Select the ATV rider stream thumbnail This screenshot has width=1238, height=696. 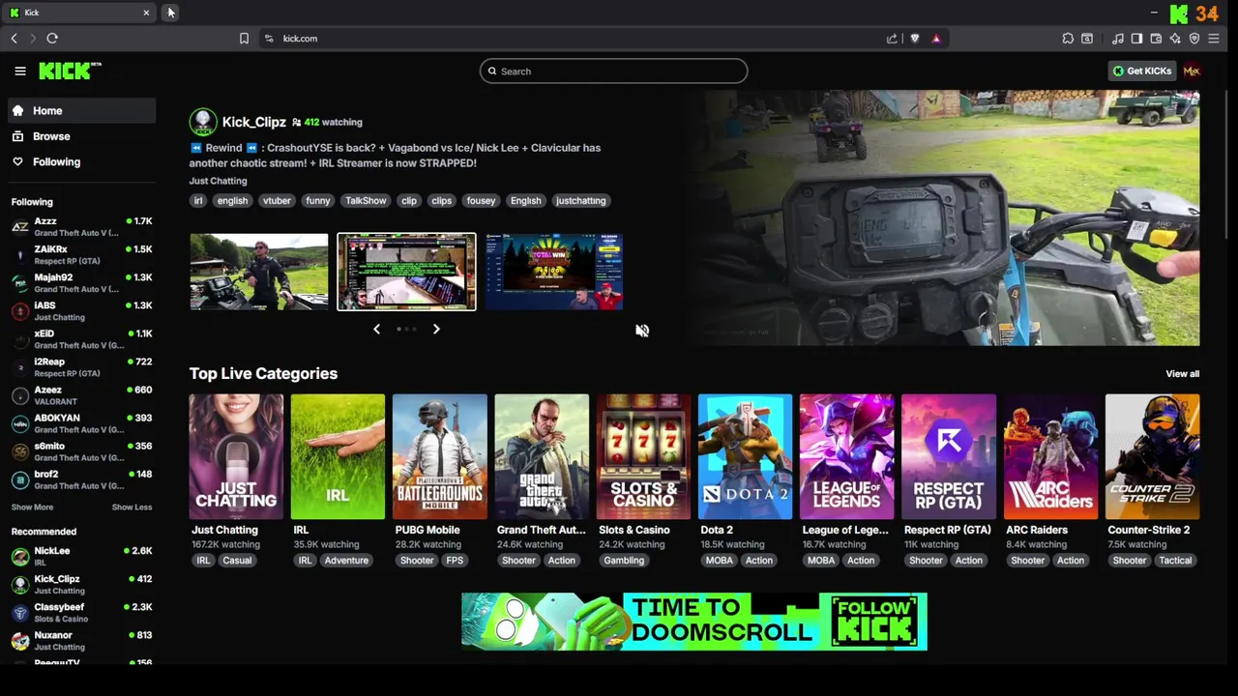pyautogui.click(x=259, y=272)
